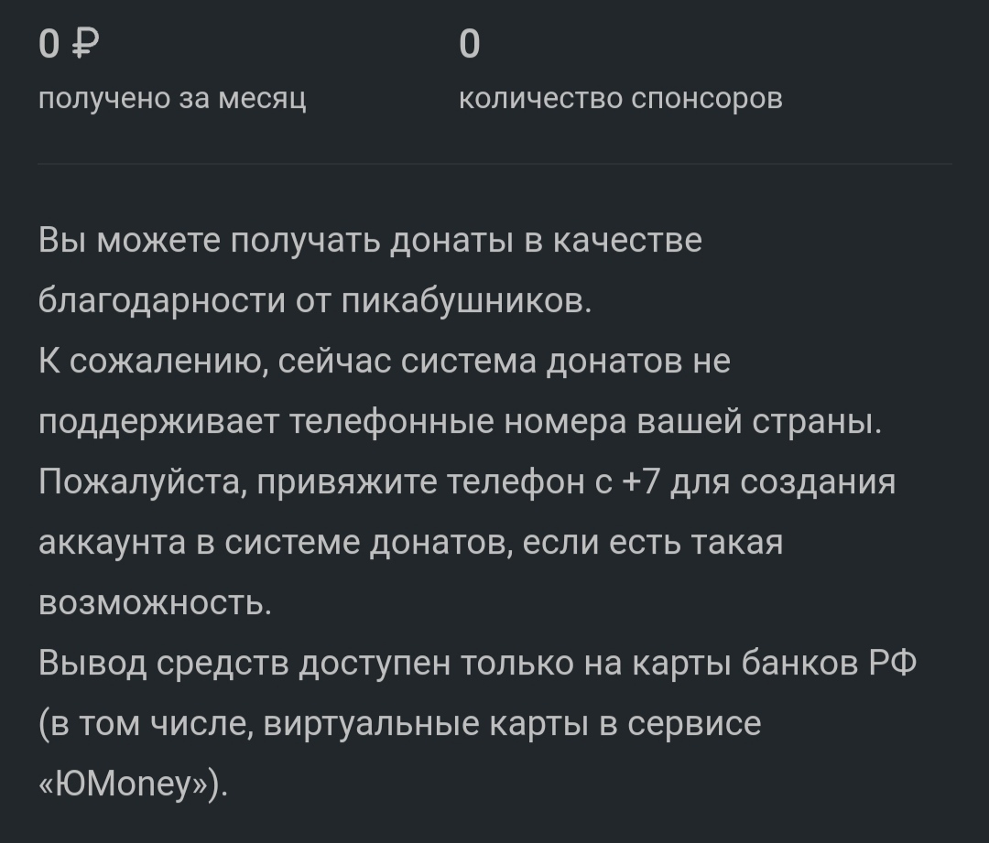
Task: Click the horizontal divider line under stats
Action: (494, 164)
